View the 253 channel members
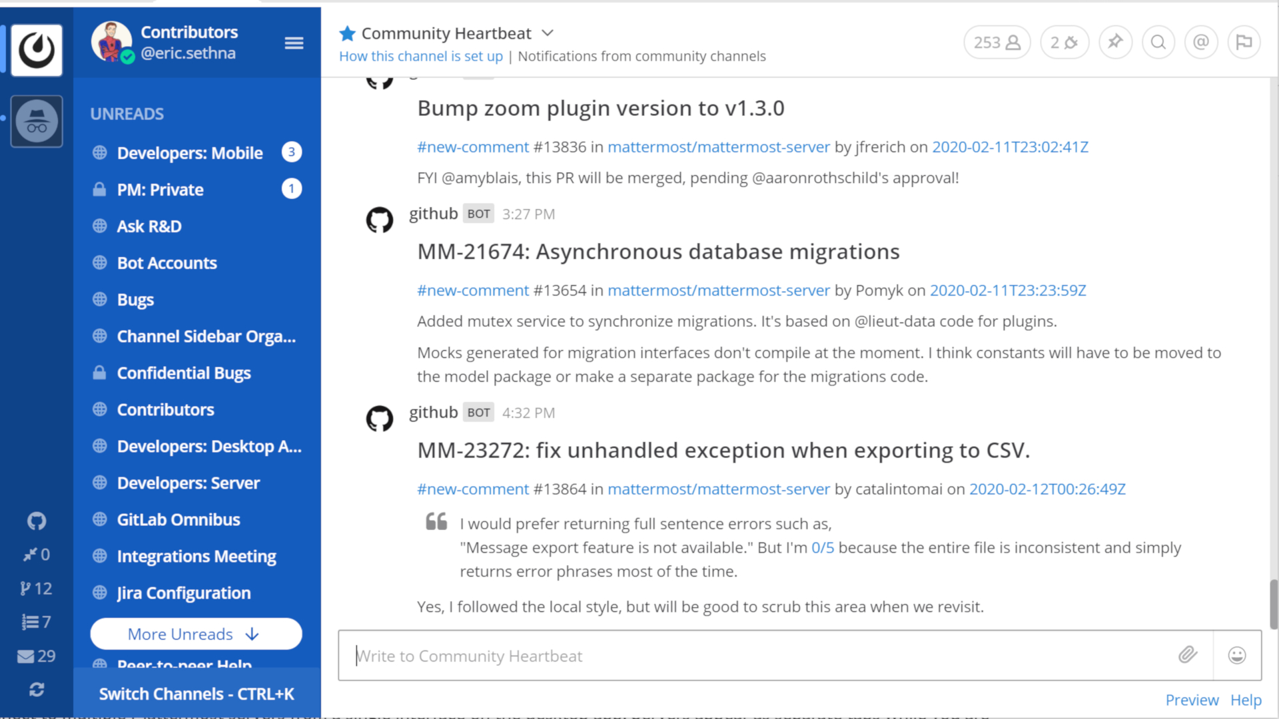 point(997,43)
